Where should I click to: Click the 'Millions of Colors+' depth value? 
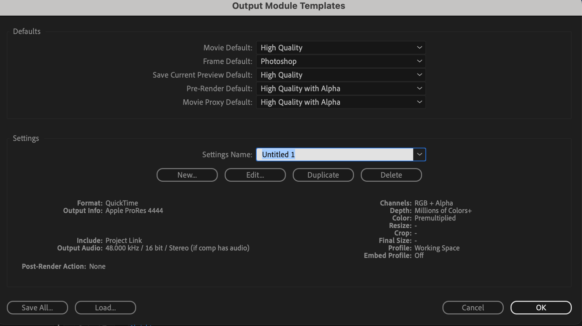point(443,211)
